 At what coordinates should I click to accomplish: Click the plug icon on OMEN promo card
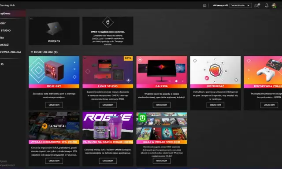click(x=108, y=22)
